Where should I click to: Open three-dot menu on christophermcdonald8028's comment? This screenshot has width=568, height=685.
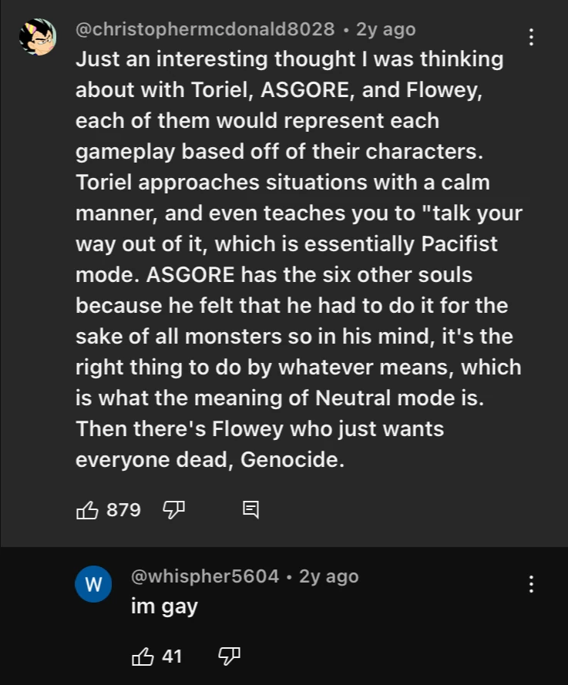(530, 37)
